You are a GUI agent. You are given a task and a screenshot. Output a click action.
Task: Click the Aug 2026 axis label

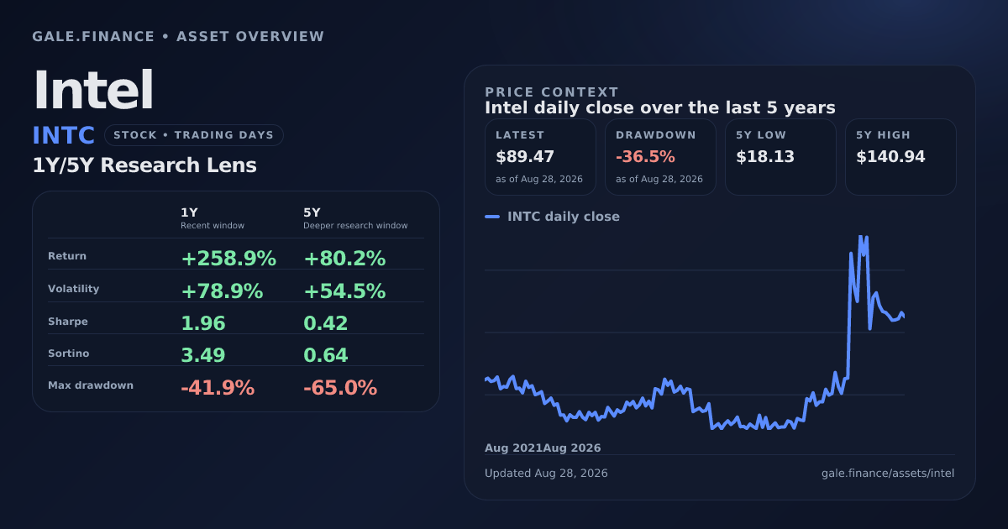pyautogui.click(x=572, y=448)
